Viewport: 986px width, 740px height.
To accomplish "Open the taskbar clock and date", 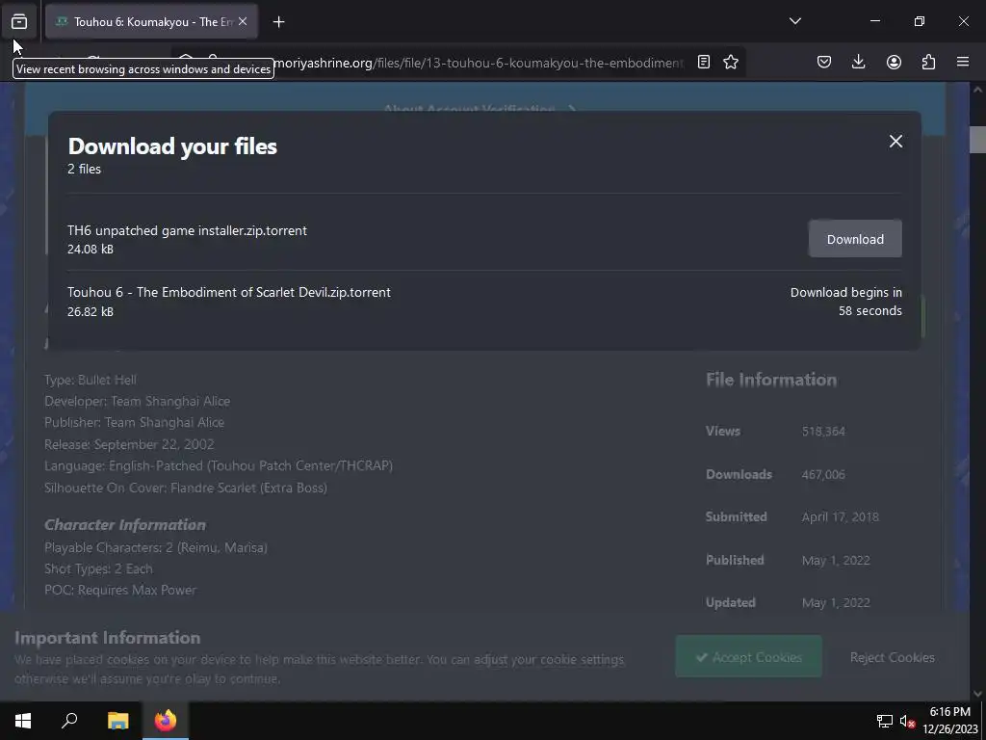I will coord(950,721).
